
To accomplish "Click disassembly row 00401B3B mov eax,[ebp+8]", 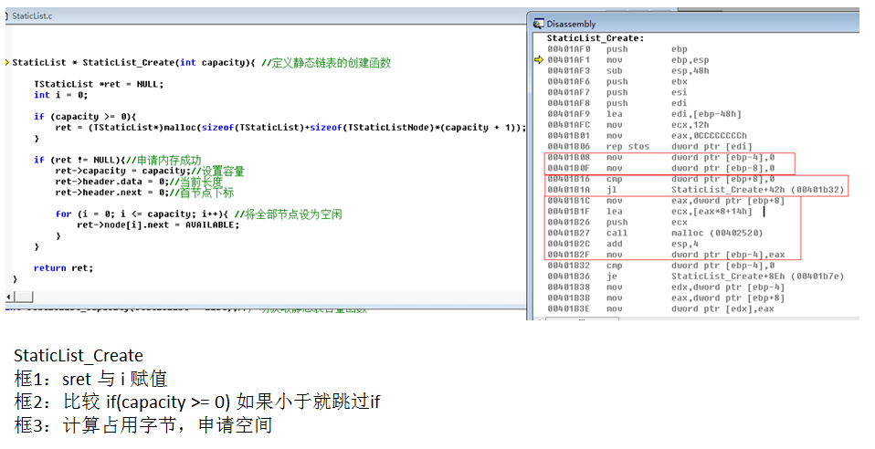I will (666, 298).
